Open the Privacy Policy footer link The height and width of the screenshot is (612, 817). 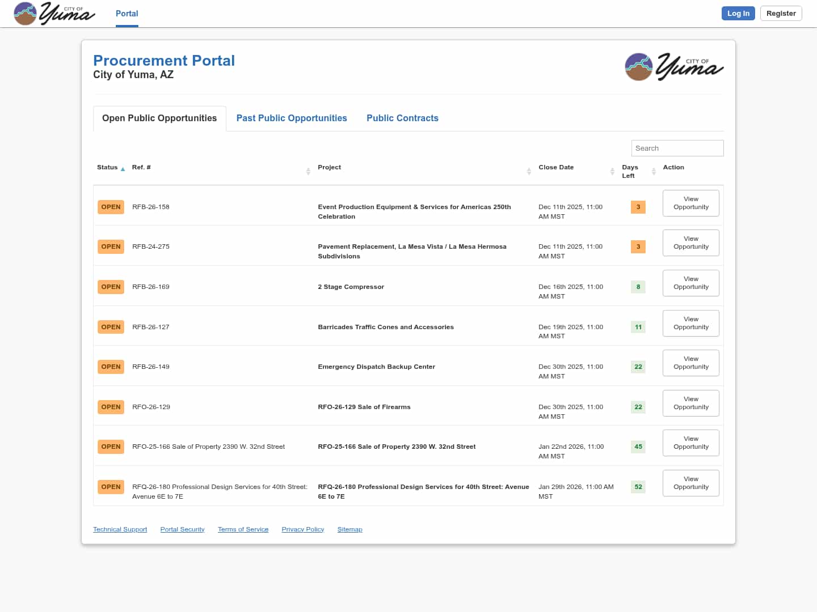point(302,529)
